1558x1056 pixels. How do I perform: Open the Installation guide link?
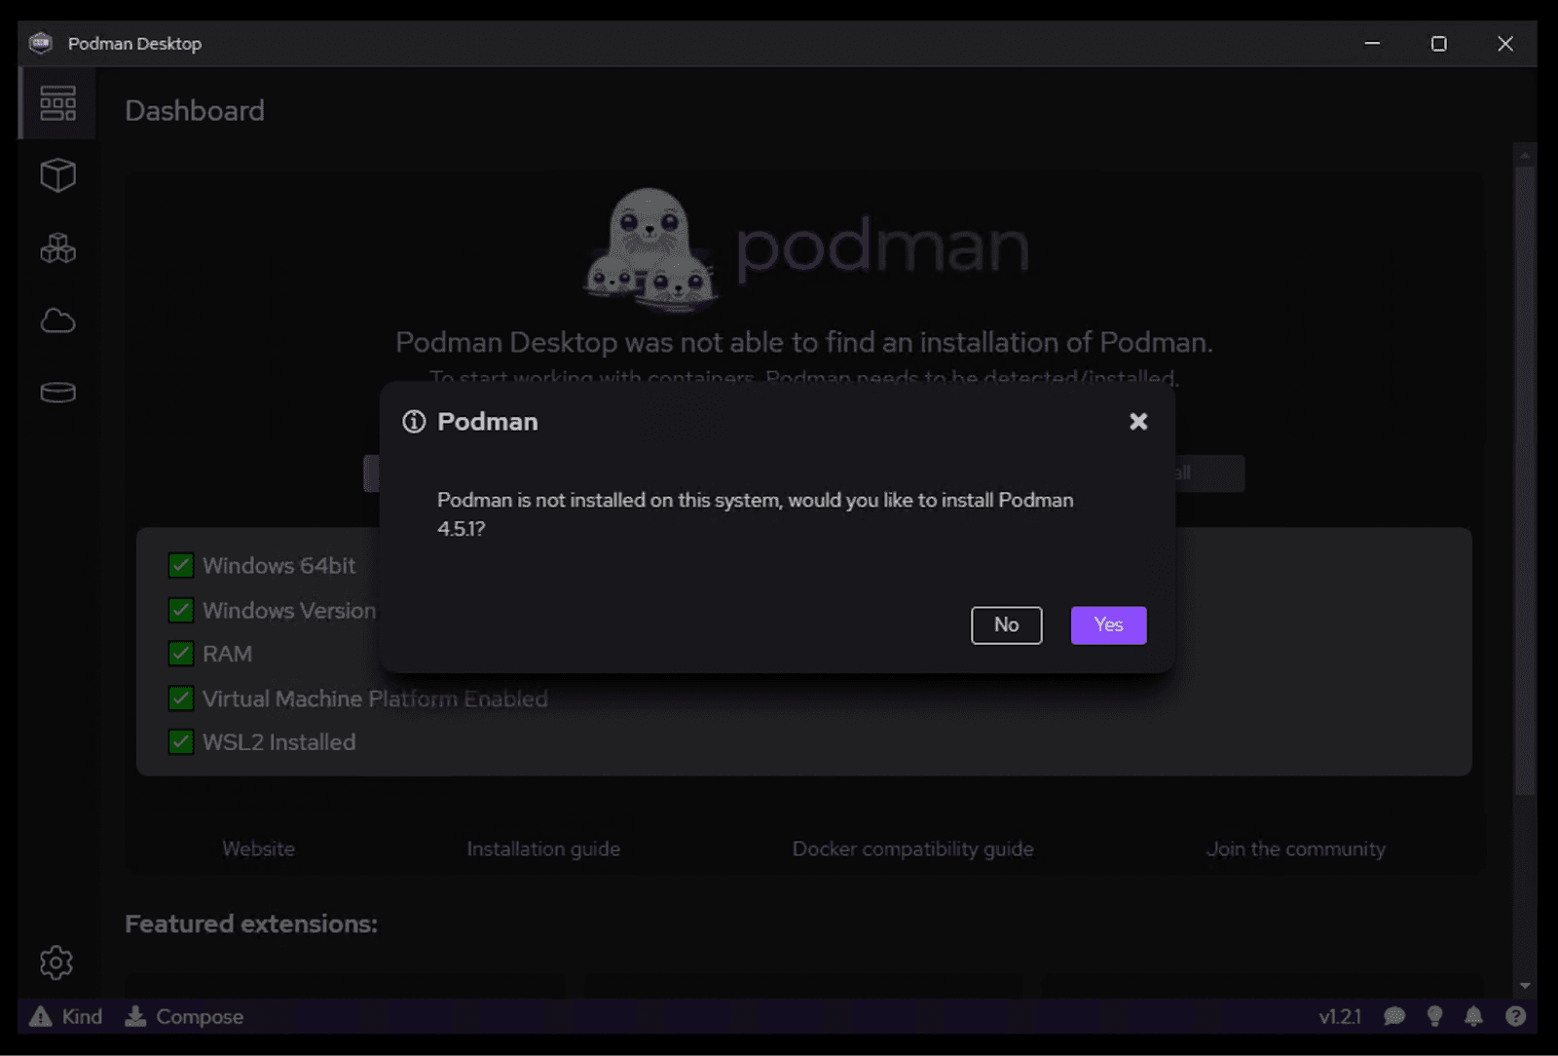point(542,849)
